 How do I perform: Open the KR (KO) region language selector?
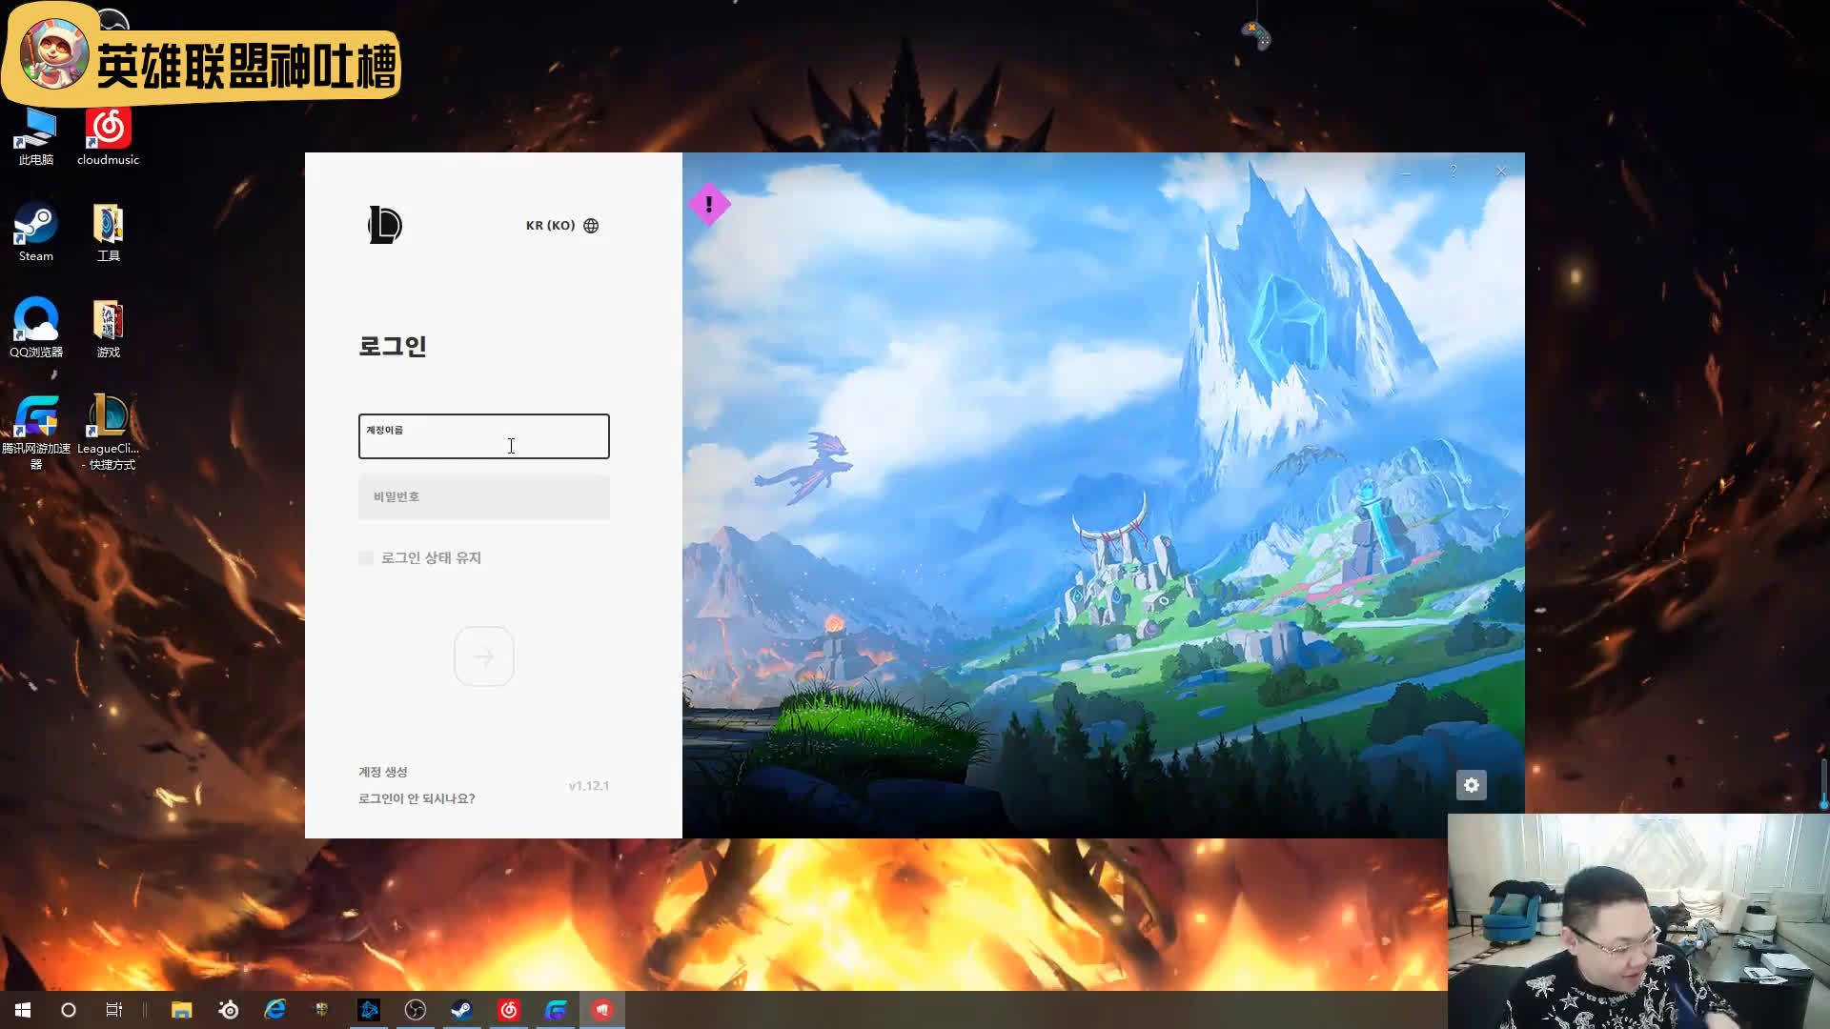pyautogui.click(x=551, y=226)
